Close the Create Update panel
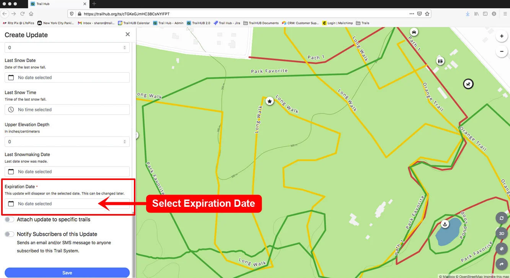Image resolution: width=510 pixels, height=278 pixels. pyautogui.click(x=127, y=34)
